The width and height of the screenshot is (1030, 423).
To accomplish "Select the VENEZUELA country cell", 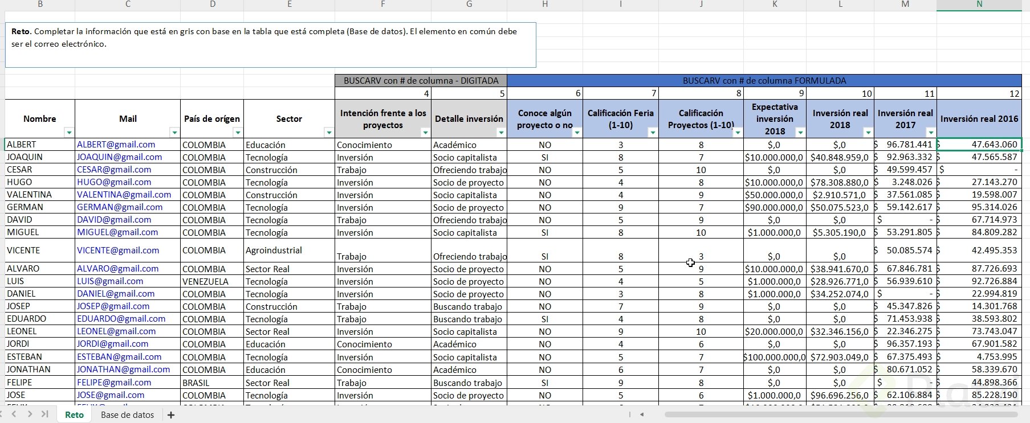I will pos(212,281).
